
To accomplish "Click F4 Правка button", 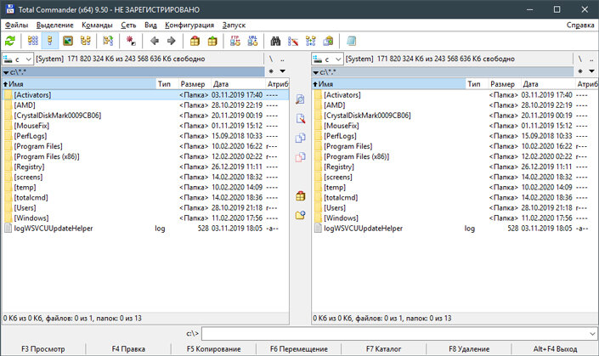I will [128, 348].
